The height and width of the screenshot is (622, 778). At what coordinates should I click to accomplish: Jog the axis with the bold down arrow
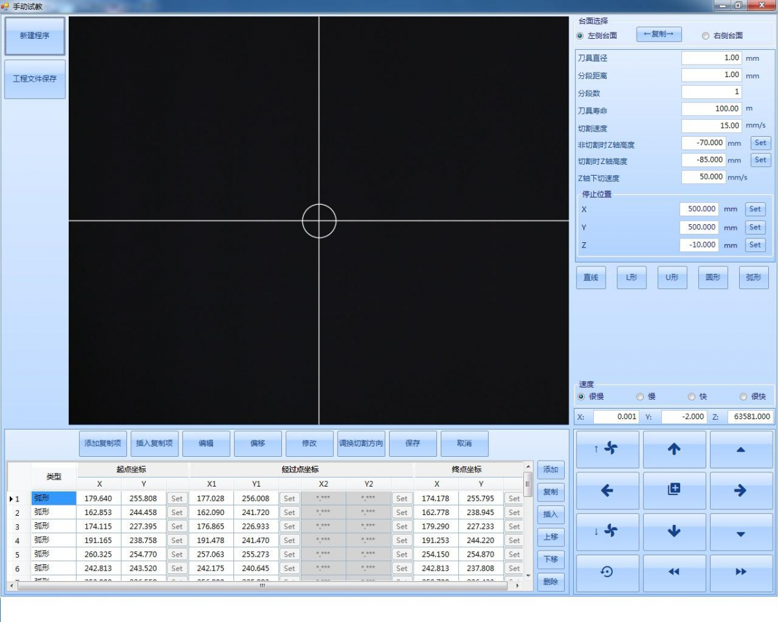tap(674, 532)
